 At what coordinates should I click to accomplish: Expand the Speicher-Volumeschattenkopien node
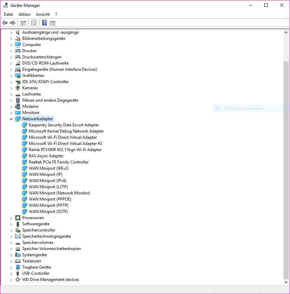tap(11, 249)
